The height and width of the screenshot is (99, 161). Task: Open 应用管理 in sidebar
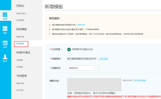point(20,20)
